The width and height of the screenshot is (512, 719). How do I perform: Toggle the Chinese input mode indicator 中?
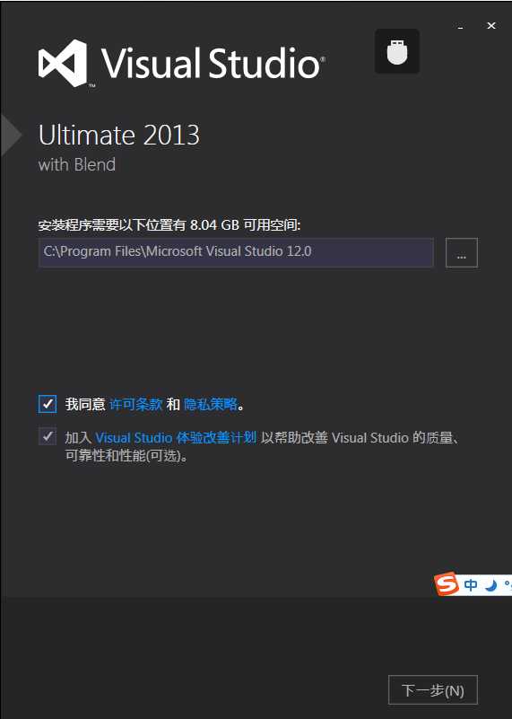(471, 584)
